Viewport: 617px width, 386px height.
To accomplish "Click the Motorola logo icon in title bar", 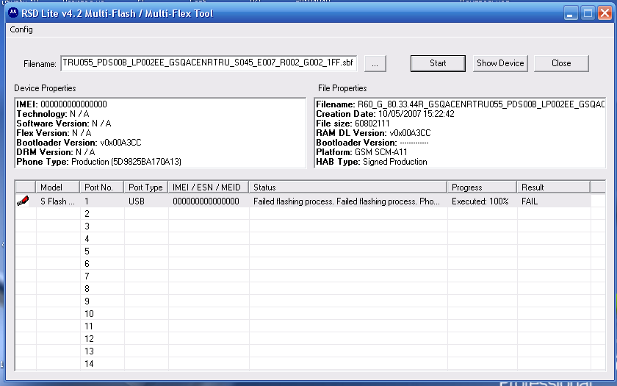I will click(13, 13).
